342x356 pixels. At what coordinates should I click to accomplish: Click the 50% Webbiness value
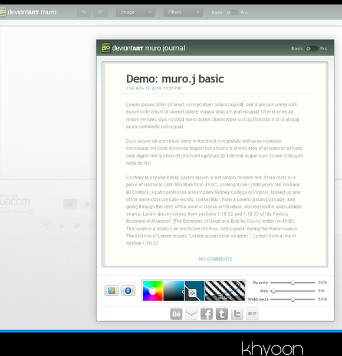tap(323, 299)
